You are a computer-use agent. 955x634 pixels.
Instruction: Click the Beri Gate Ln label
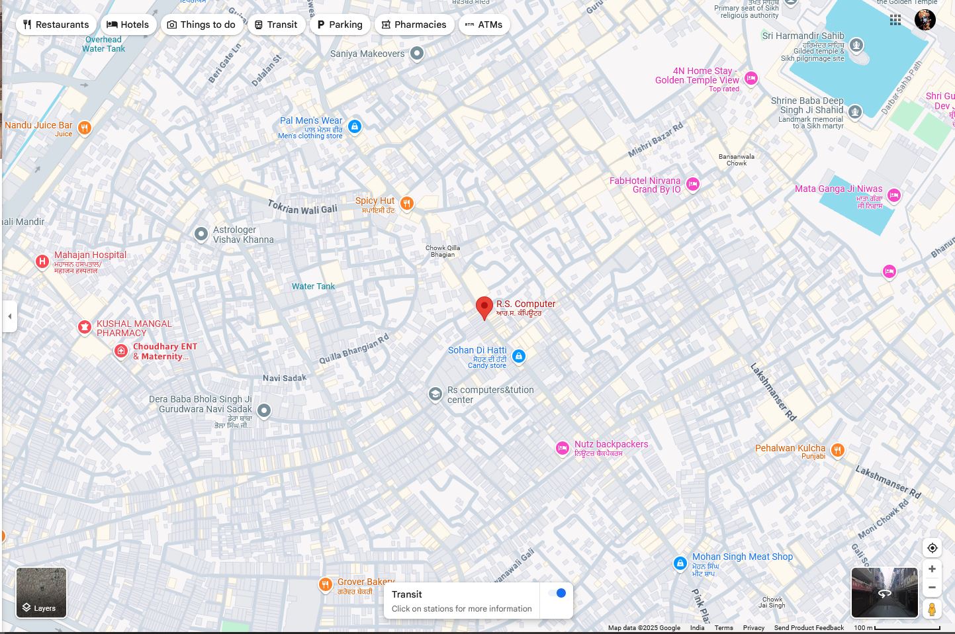click(x=225, y=64)
